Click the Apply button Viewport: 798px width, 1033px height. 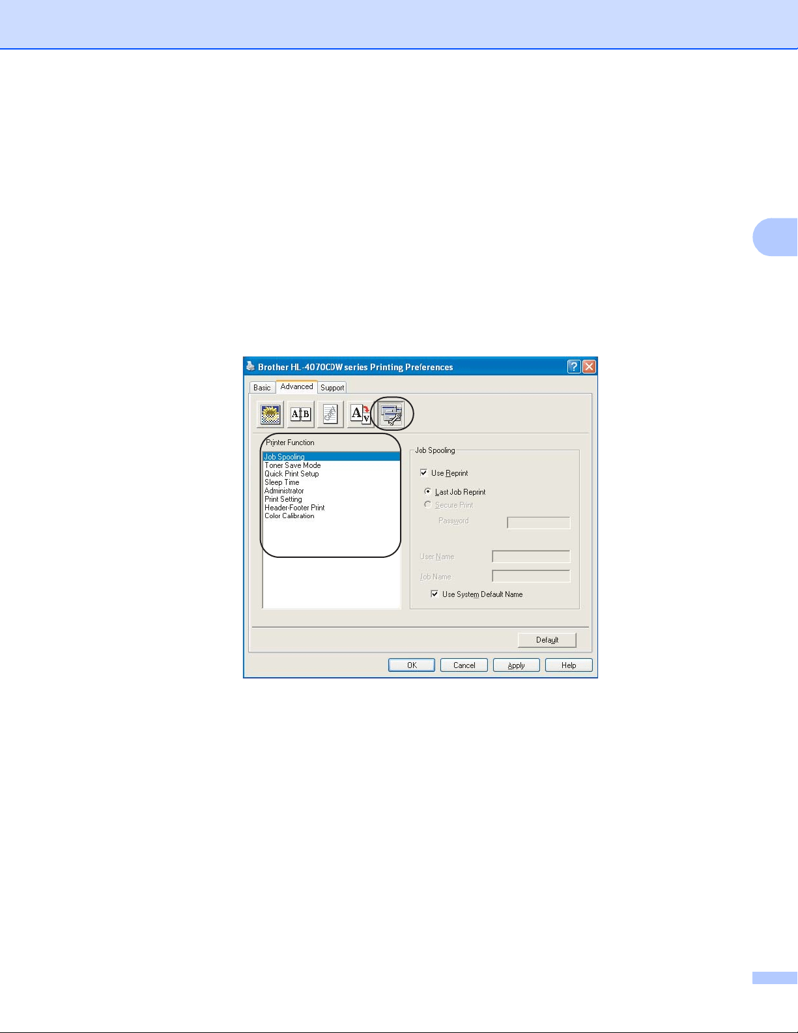(x=517, y=665)
